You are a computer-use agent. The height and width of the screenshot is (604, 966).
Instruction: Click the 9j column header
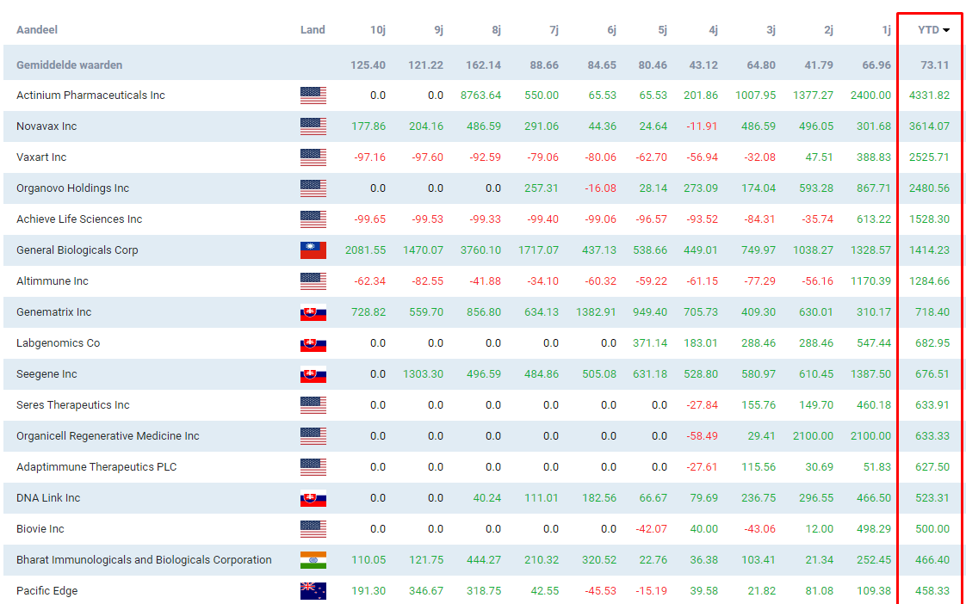click(x=438, y=29)
